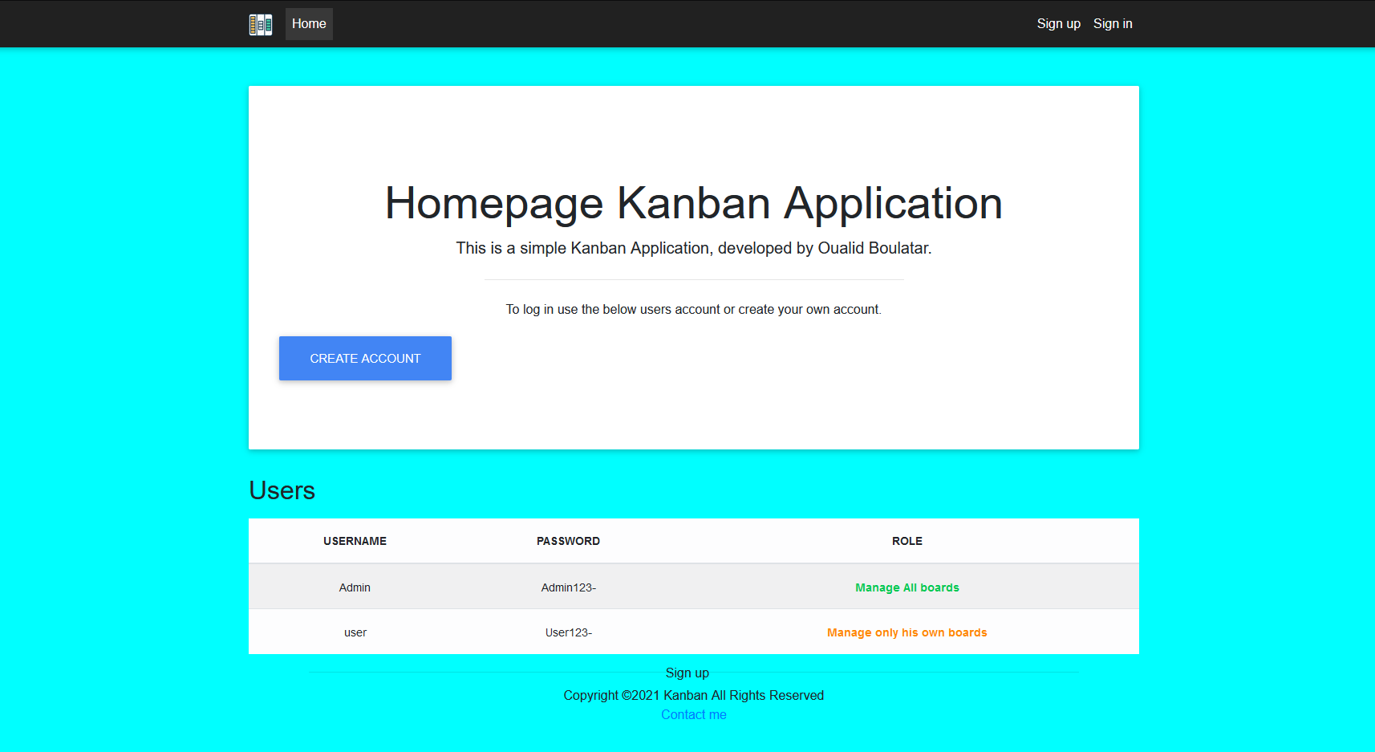Open the Home nav item
Screen dimensions: 1375x752
point(309,24)
